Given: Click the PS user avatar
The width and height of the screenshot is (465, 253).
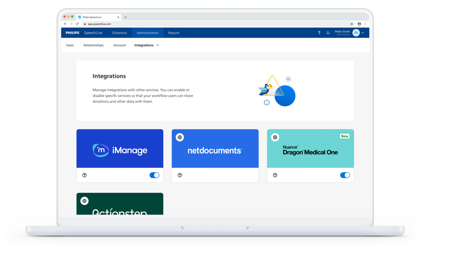Looking at the screenshot, I should (356, 33).
